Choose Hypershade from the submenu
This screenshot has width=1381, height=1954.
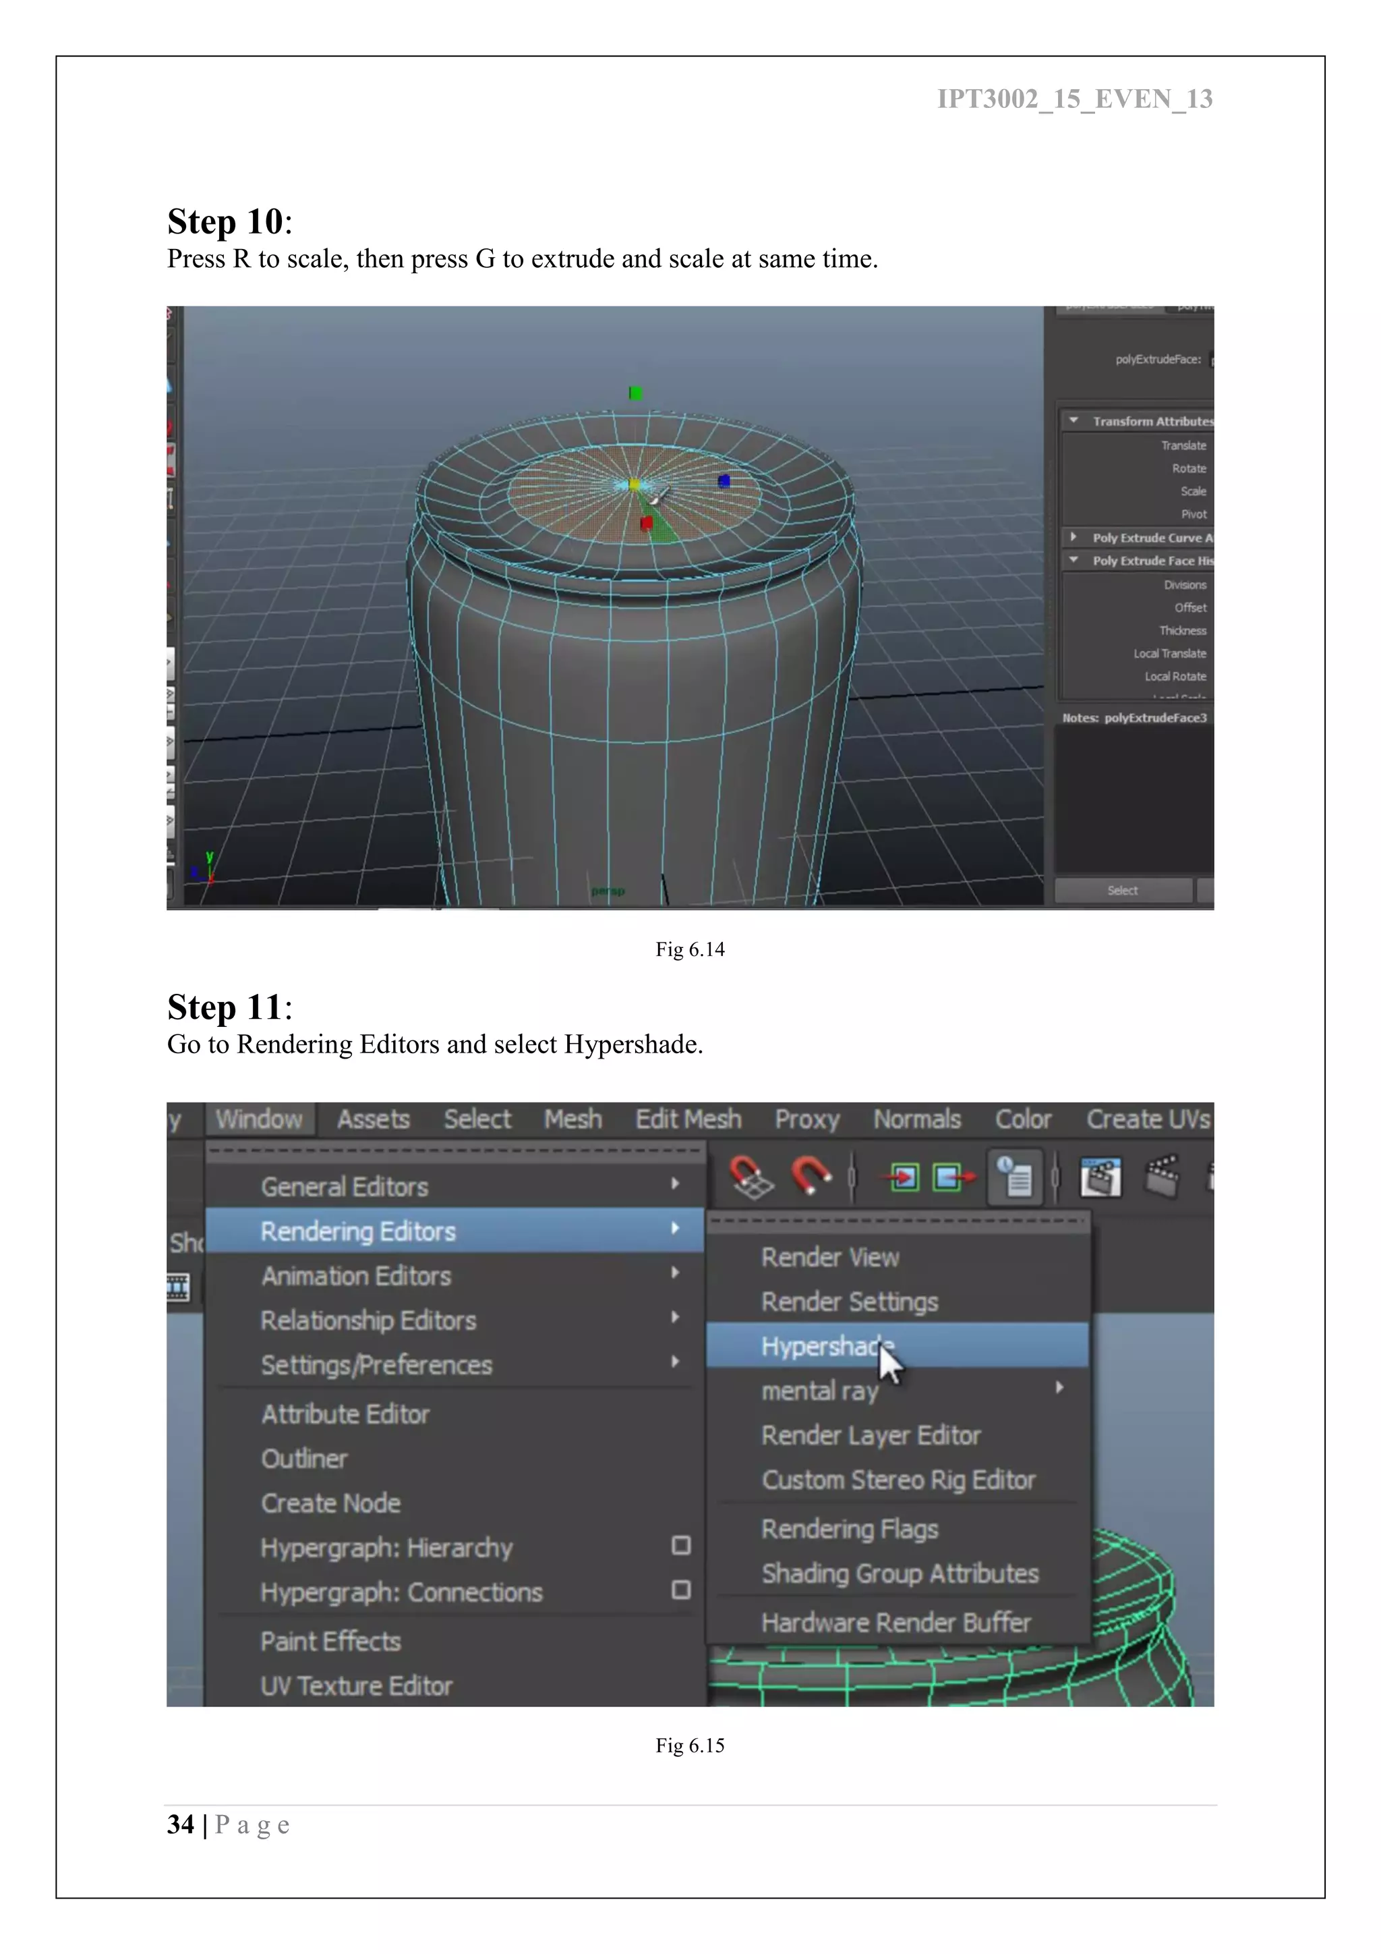(x=897, y=1345)
